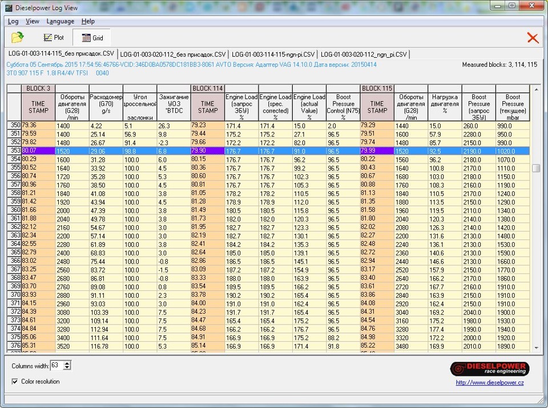Open LOG-01-003-020-112_ngn_pi.CSV tab
The image size is (548, 408).
click(364, 54)
